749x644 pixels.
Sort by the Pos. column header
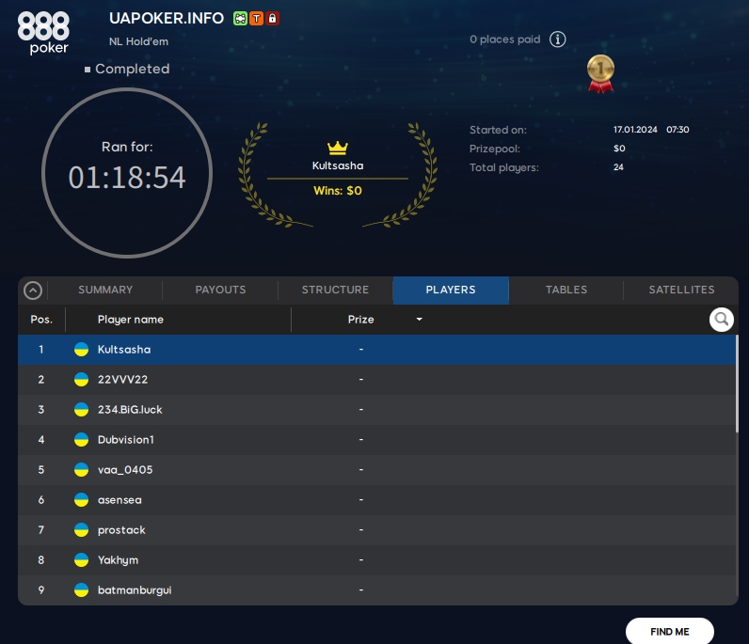pyautogui.click(x=41, y=320)
